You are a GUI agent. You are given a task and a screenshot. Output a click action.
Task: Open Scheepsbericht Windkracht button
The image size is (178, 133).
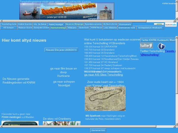[x=150, y=28]
